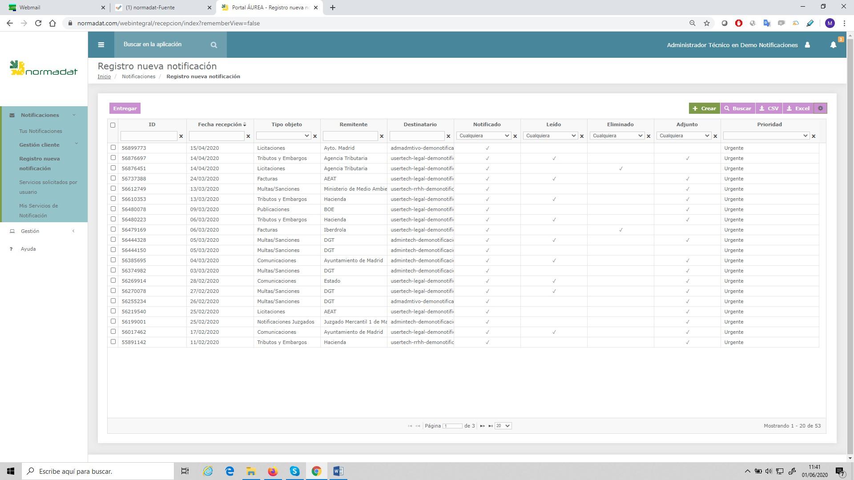Go to the next page arrow
Viewport: 854px width, 480px height.
482,426
